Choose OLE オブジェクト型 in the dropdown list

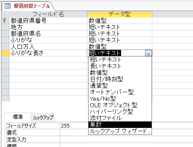[120, 105]
